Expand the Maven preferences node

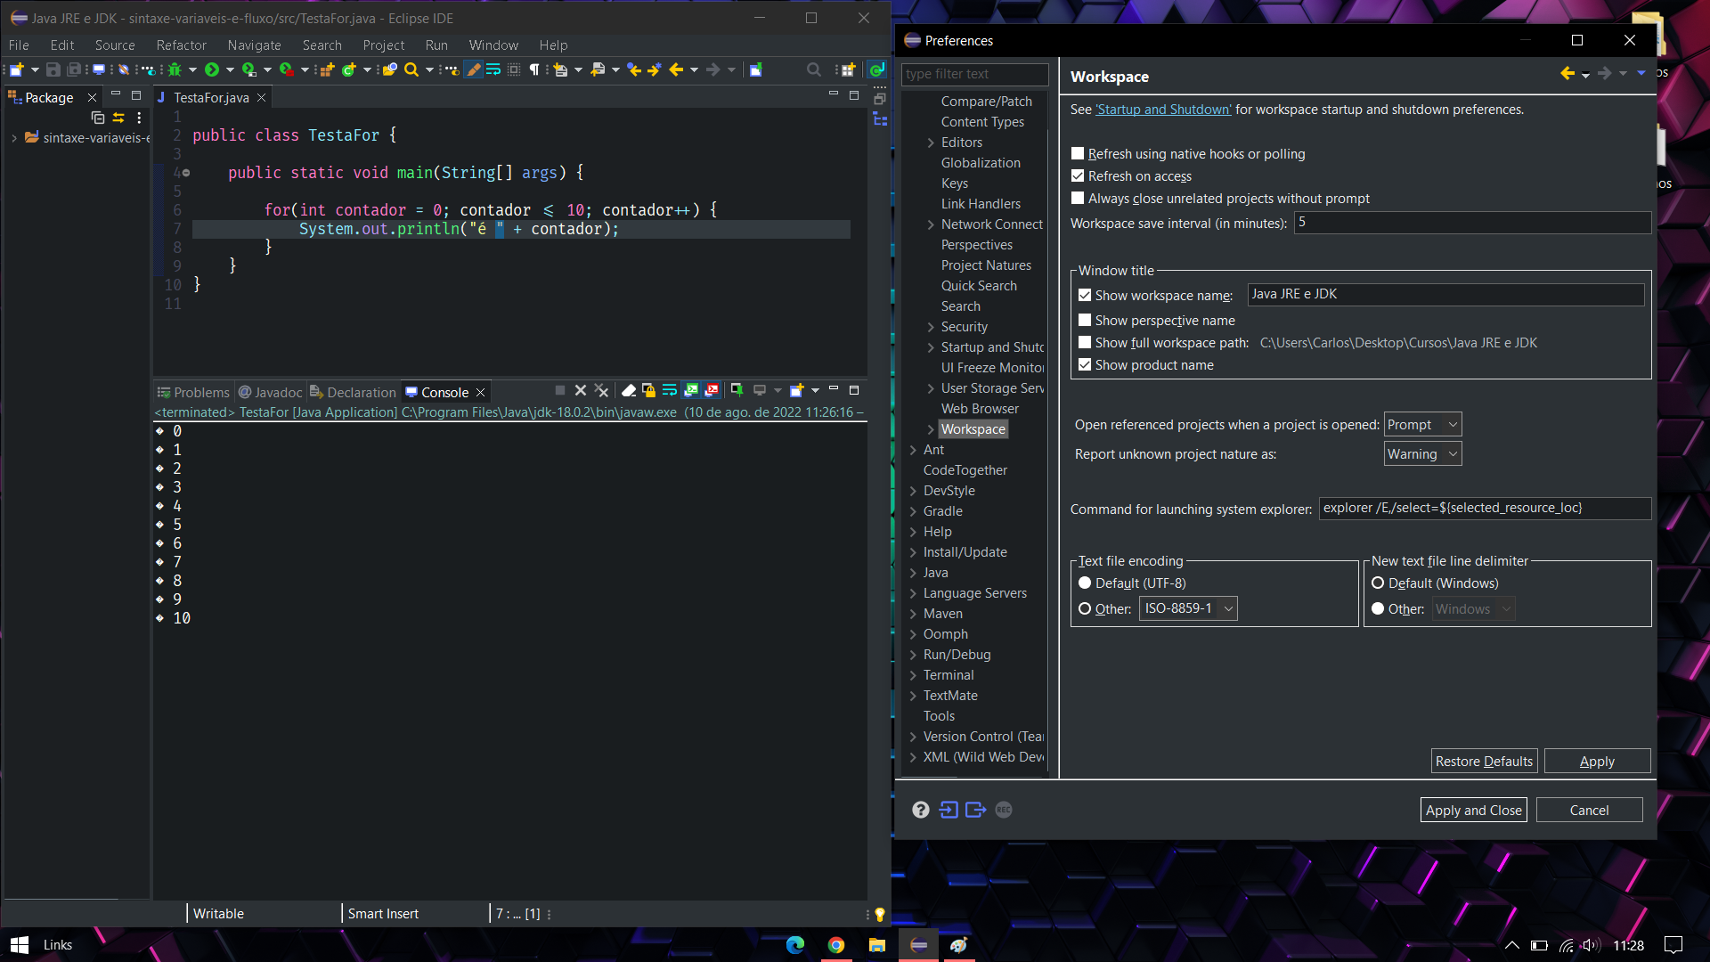pyautogui.click(x=913, y=614)
